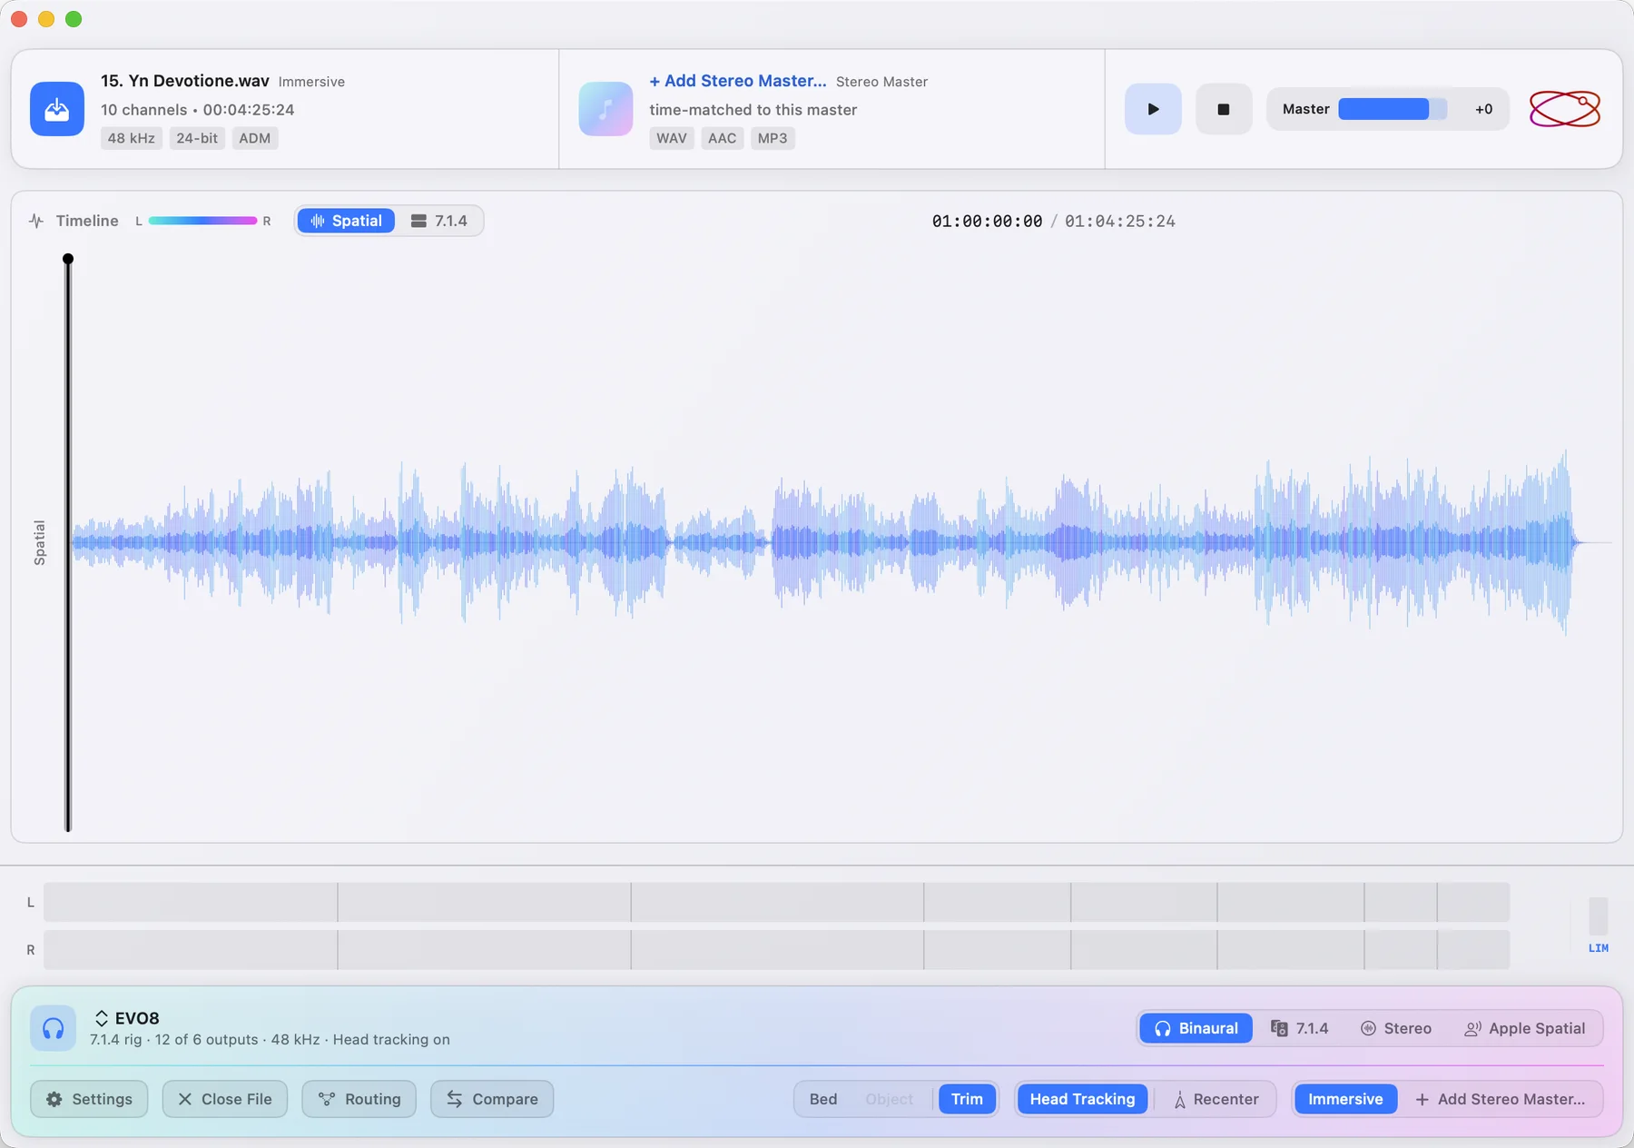
Task: Select Binaural monitoring mode
Action: 1196,1028
